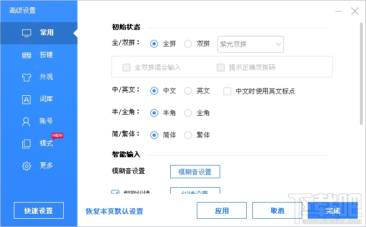Open the 常用 settings tab

(x=39, y=33)
